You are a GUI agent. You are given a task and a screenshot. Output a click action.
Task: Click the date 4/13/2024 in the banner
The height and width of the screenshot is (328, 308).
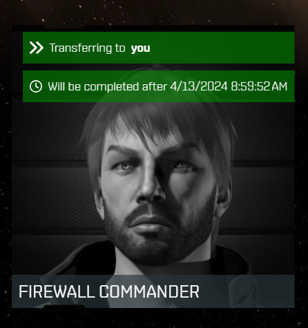click(199, 86)
